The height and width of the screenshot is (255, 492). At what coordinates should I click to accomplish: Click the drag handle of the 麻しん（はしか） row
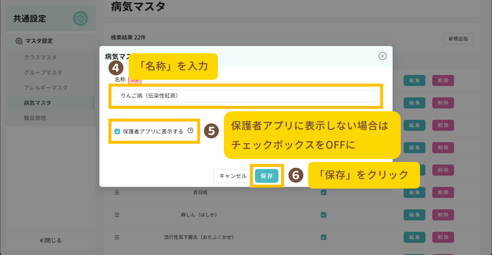click(x=117, y=215)
